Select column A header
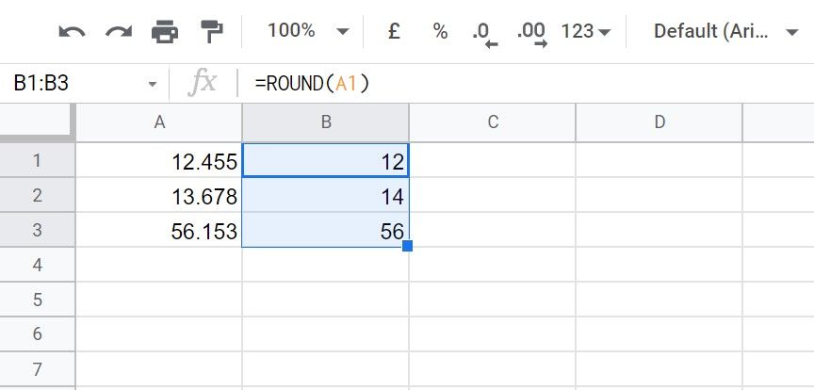The width and height of the screenshot is (814, 390). pyautogui.click(x=159, y=122)
